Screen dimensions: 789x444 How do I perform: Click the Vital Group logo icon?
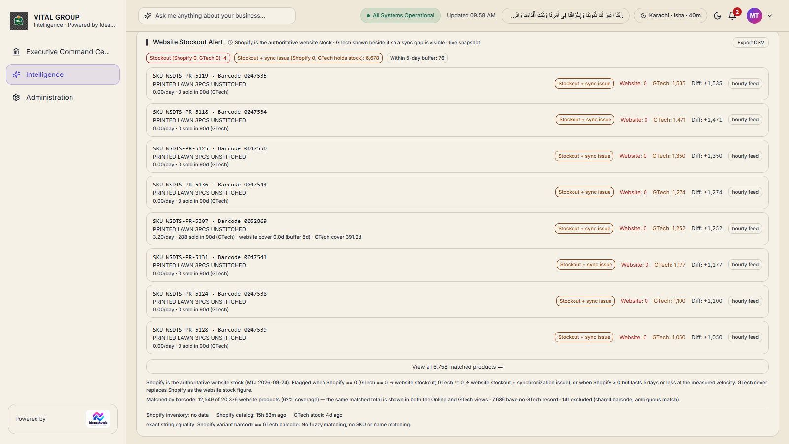pos(19,21)
